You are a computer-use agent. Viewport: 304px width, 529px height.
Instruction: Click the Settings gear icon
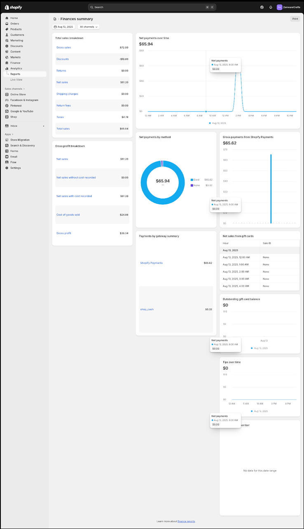tap(7, 168)
